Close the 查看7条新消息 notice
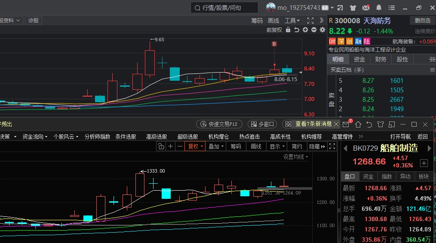 [336, 124]
